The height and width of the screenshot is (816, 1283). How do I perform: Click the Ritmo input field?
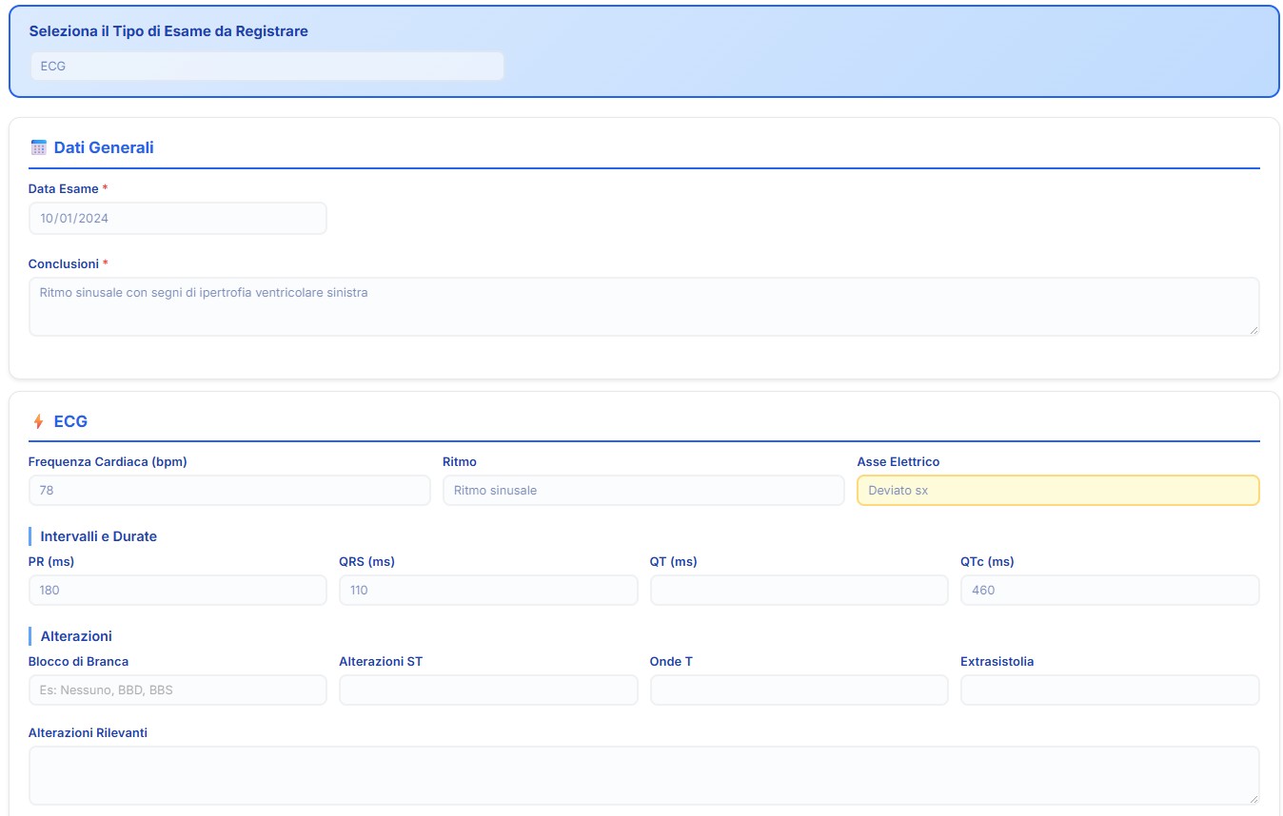[643, 491]
